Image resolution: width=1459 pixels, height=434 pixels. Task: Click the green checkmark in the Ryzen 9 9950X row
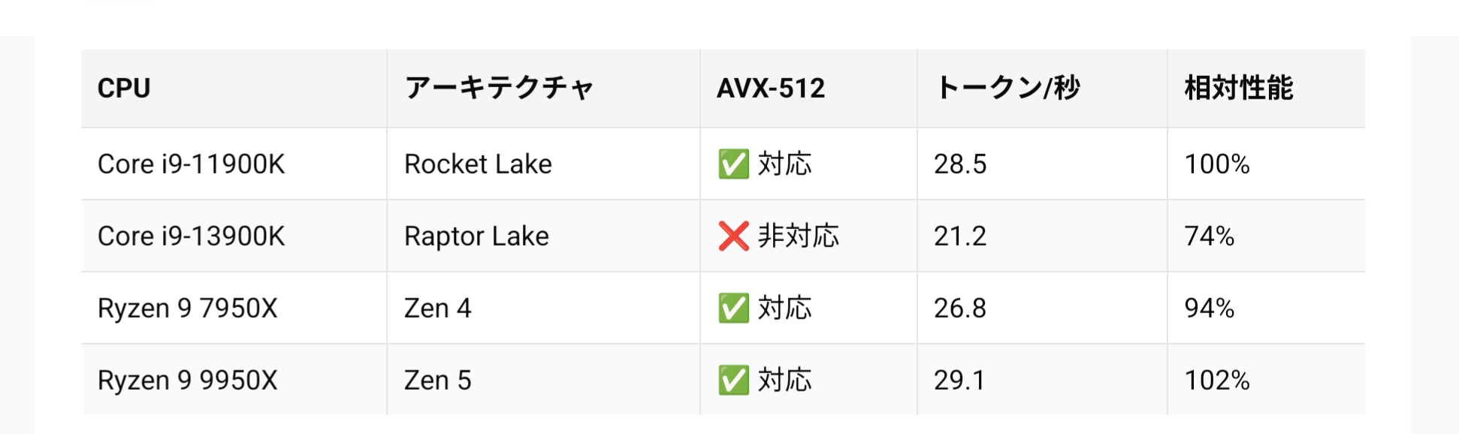tap(733, 381)
